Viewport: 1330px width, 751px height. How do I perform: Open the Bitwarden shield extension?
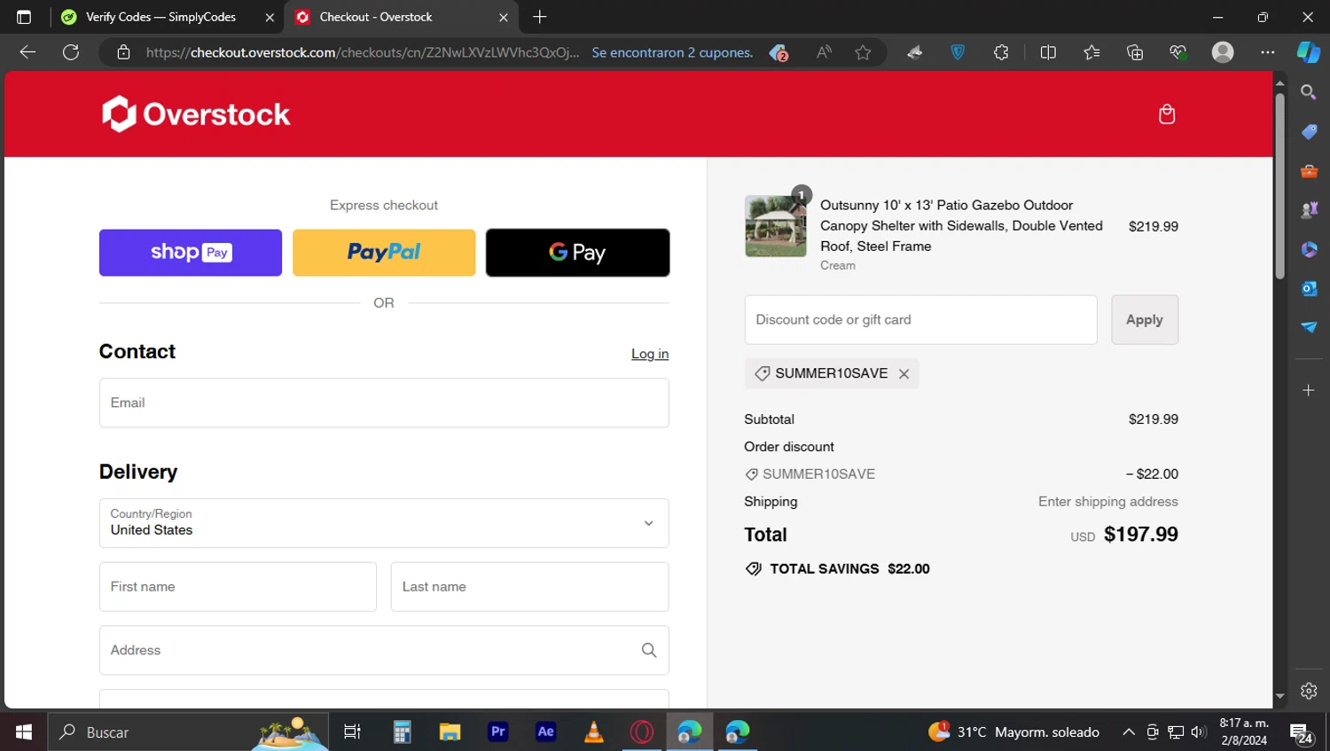coord(958,52)
